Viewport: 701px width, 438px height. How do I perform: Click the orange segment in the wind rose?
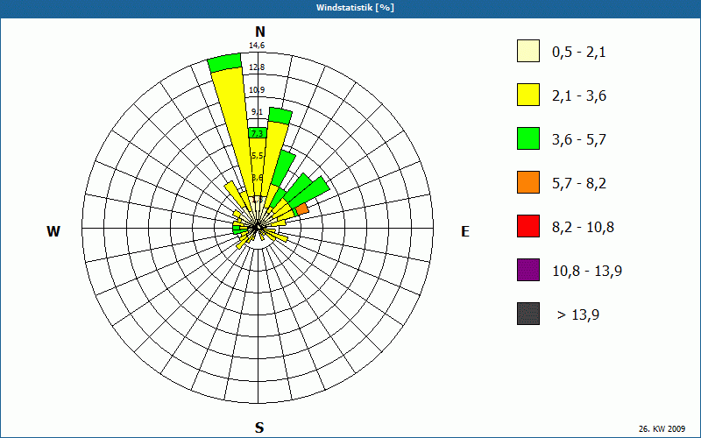(x=302, y=208)
